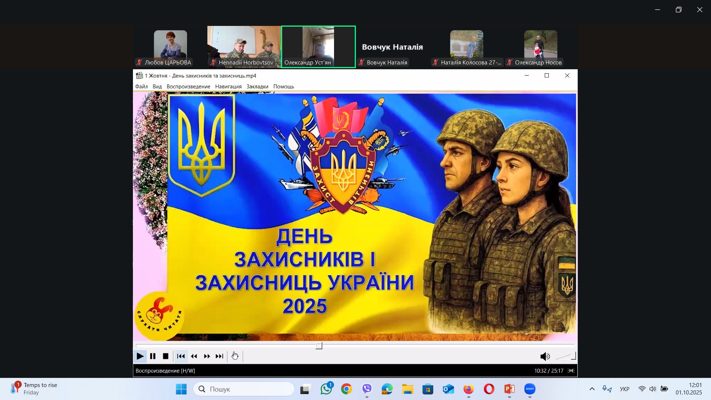Open the Файл menu
This screenshot has width=711, height=400.
pyautogui.click(x=141, y=87)
